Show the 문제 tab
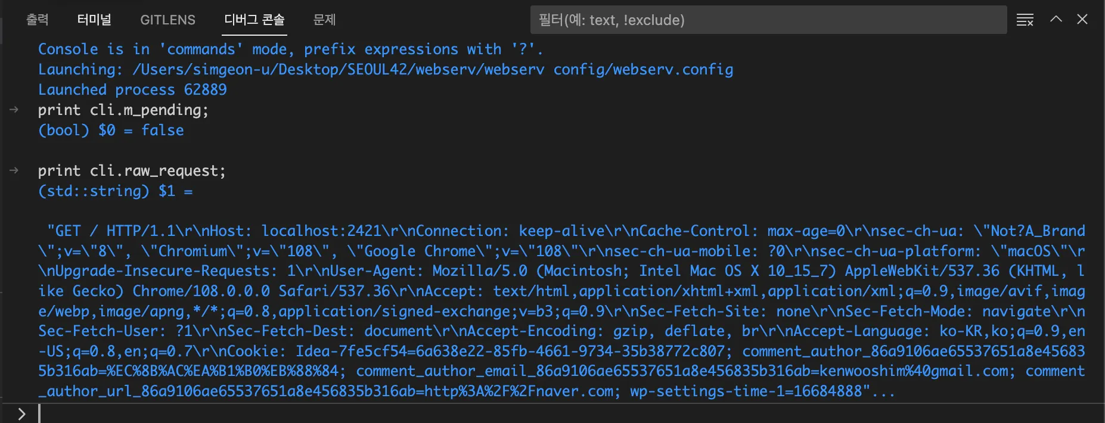 click(x=325, y=20)
